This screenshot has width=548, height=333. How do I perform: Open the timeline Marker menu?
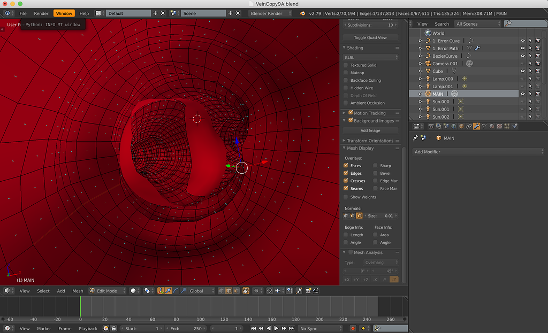44,329
